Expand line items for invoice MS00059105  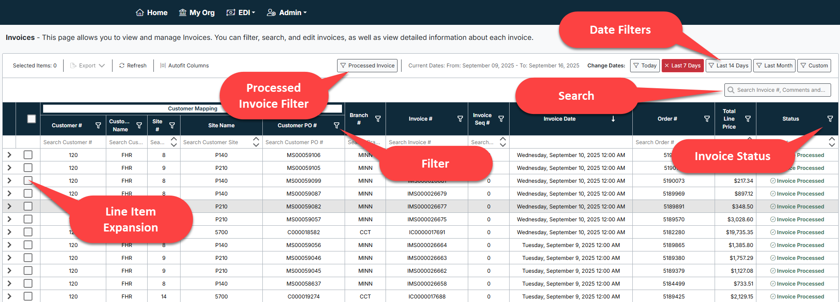9,168
